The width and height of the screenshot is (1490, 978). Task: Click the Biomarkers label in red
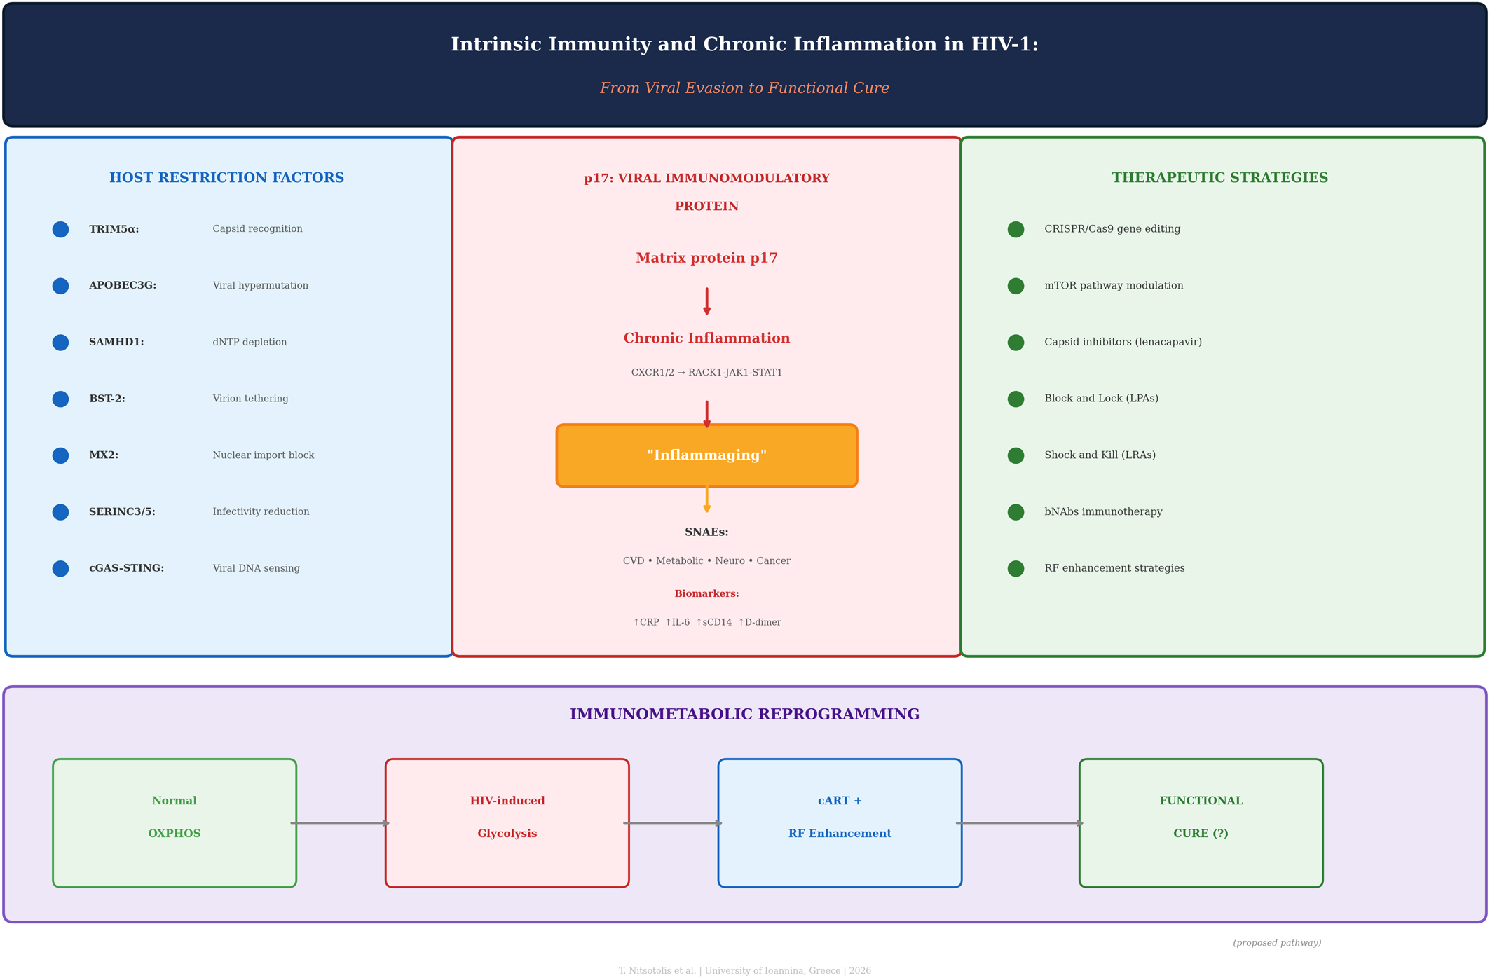706,594
